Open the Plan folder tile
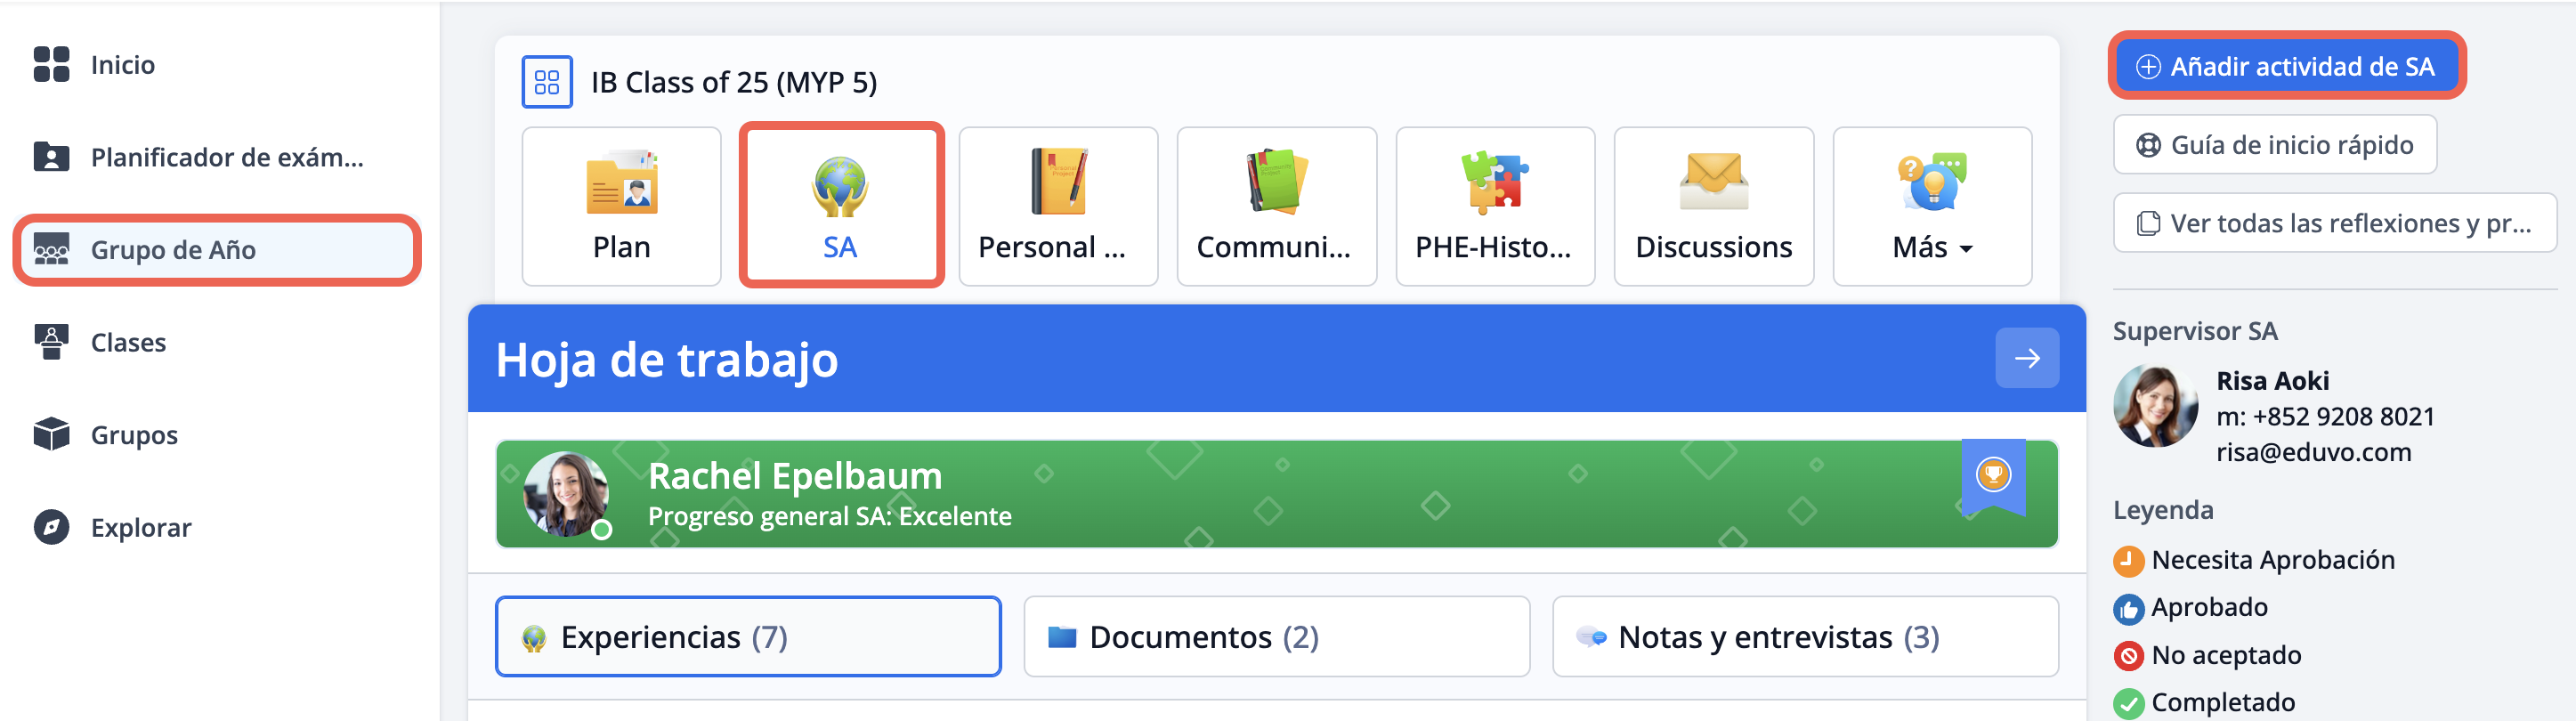The height and width of the screenshot is (721, 2576). pos(621,206)
